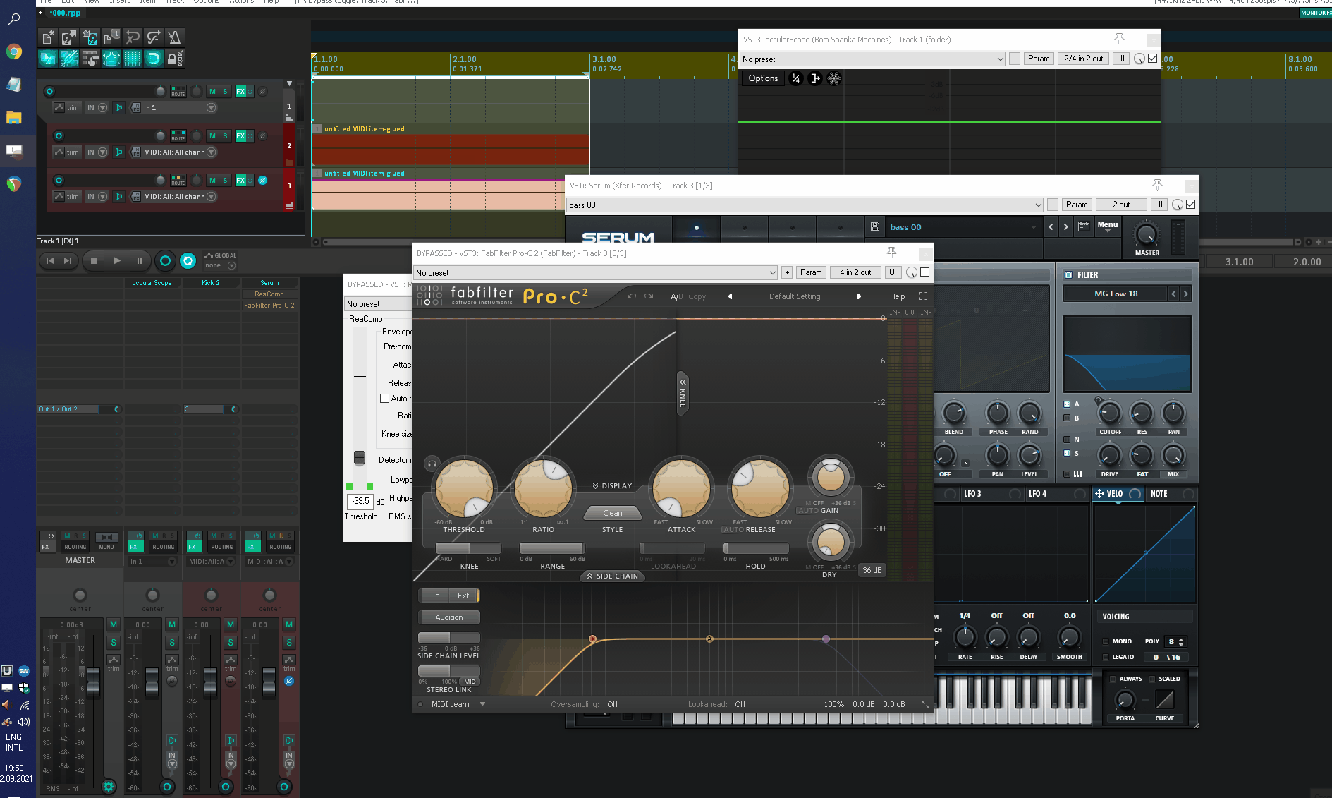Screen dimensions: 1332x798
Task: Solo track 2 in track panel
Action: click(x=225, y=136)
